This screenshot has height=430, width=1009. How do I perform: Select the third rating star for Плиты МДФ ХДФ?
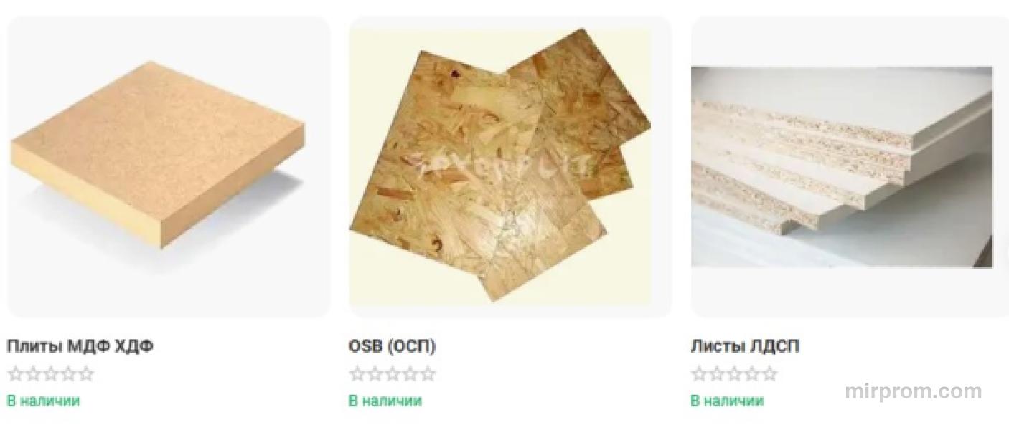[x=50, y=374]
